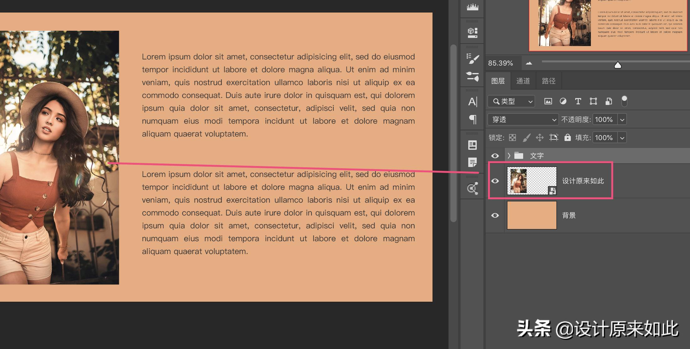Turn off layer filtering switch
690x349 pixels.
624,101
